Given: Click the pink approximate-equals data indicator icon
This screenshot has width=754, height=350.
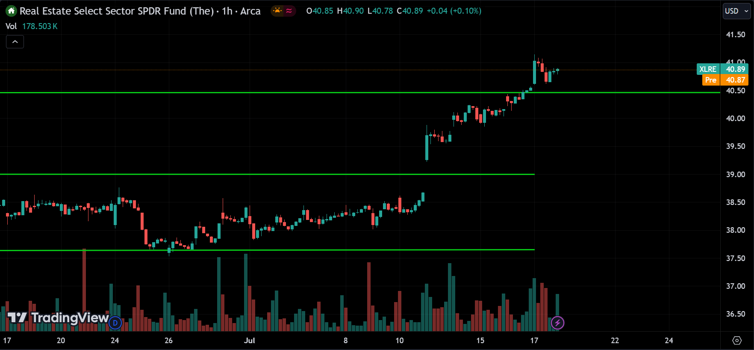Looking at the screenshot, I should (x=289, y=11).
